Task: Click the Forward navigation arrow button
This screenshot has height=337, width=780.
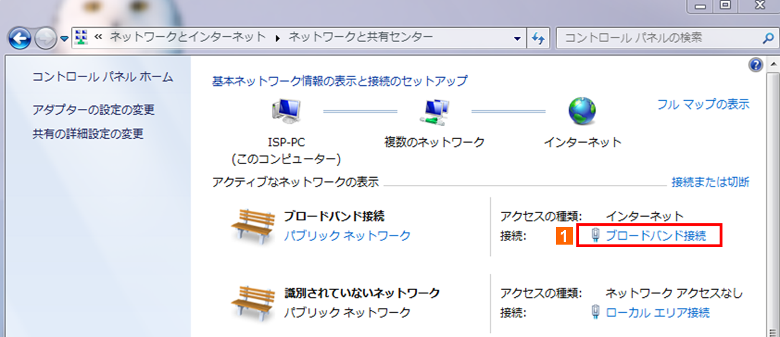Action: coord(45,39)
